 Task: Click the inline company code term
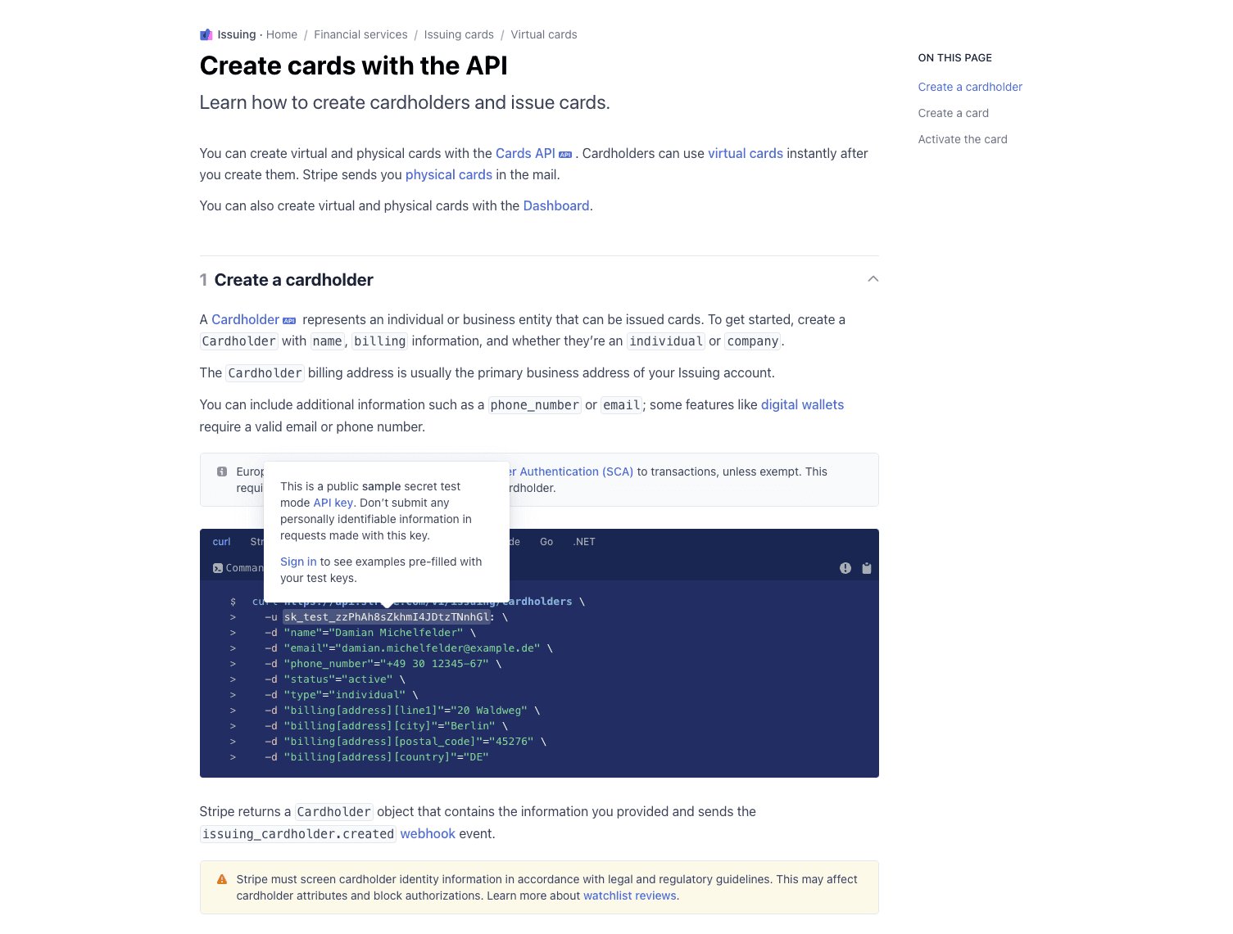[x=753, y=341]
